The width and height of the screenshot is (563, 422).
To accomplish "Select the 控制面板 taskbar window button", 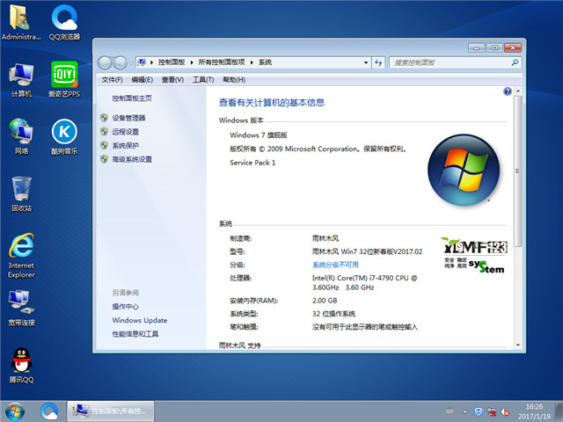I will click(x=111, y=411).
